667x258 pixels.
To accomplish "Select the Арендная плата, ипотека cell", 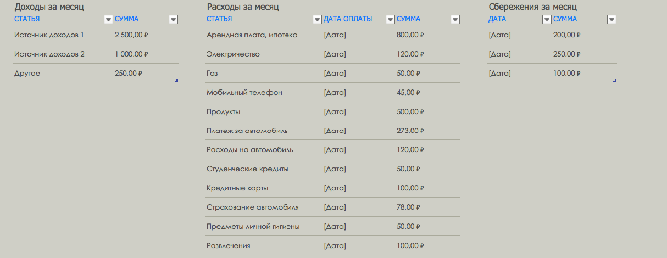I will pos(252,35).
